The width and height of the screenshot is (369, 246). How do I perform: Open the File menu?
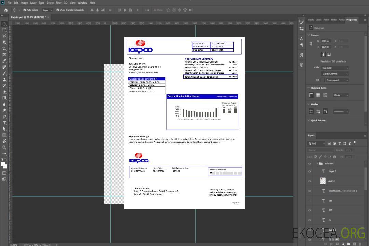10,3
